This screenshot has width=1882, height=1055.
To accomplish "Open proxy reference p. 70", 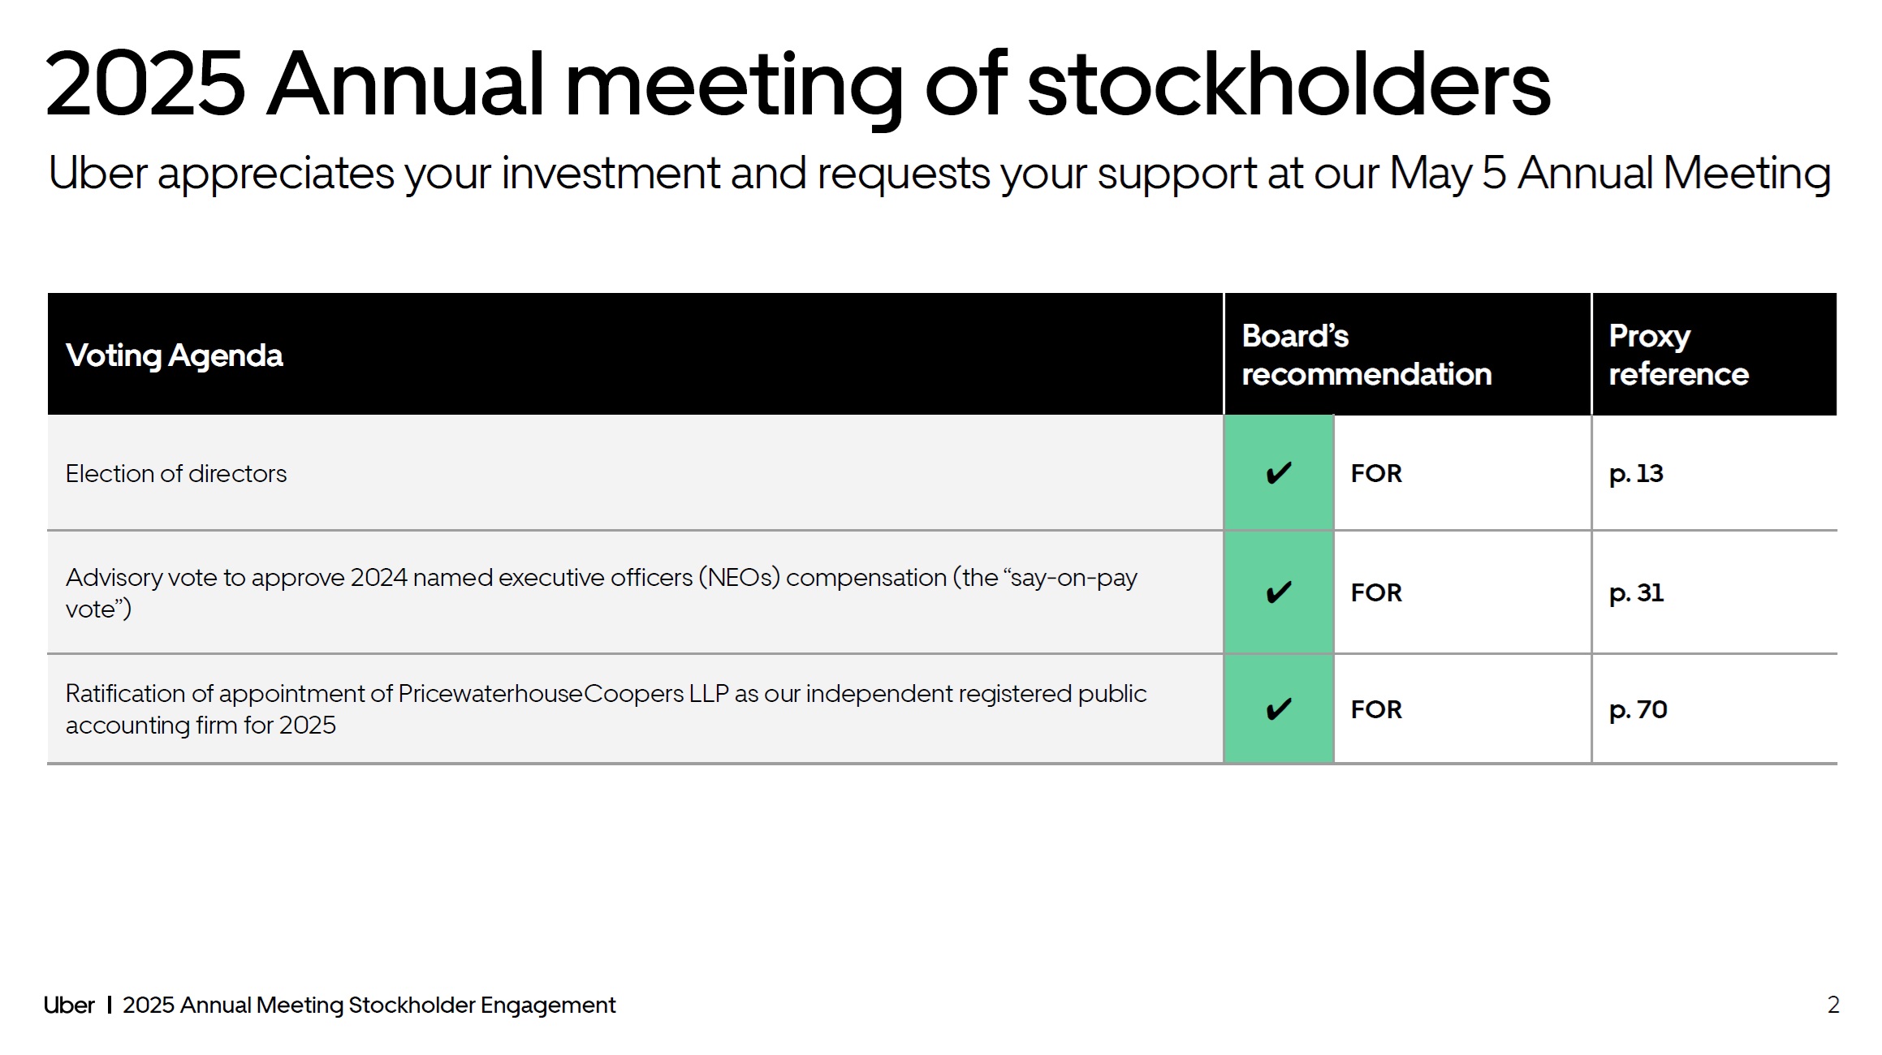I will point(1638,709).
